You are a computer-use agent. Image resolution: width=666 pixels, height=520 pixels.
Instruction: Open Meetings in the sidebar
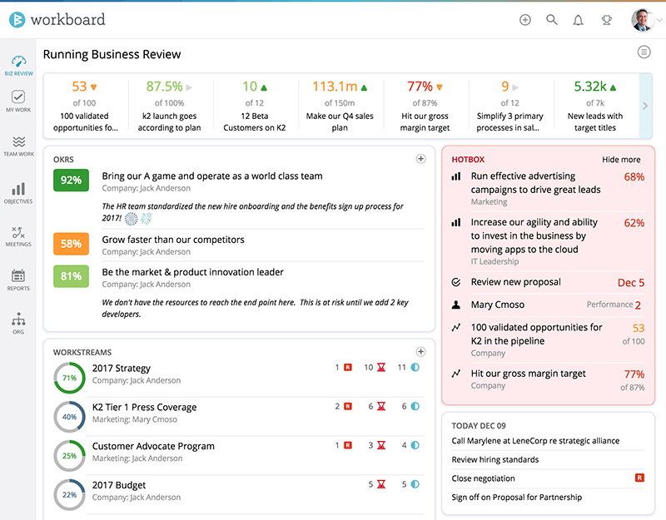coord(18,236)
